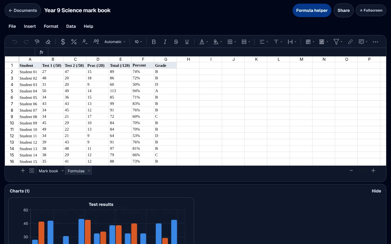Toggle italic formatting
391x244 pixels.
165,42
